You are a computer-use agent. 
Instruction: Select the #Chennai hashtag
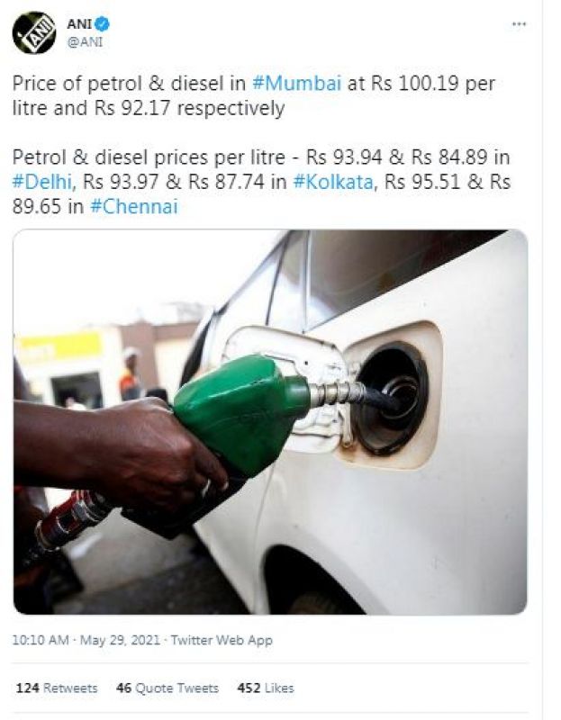(x=133, y=206)
